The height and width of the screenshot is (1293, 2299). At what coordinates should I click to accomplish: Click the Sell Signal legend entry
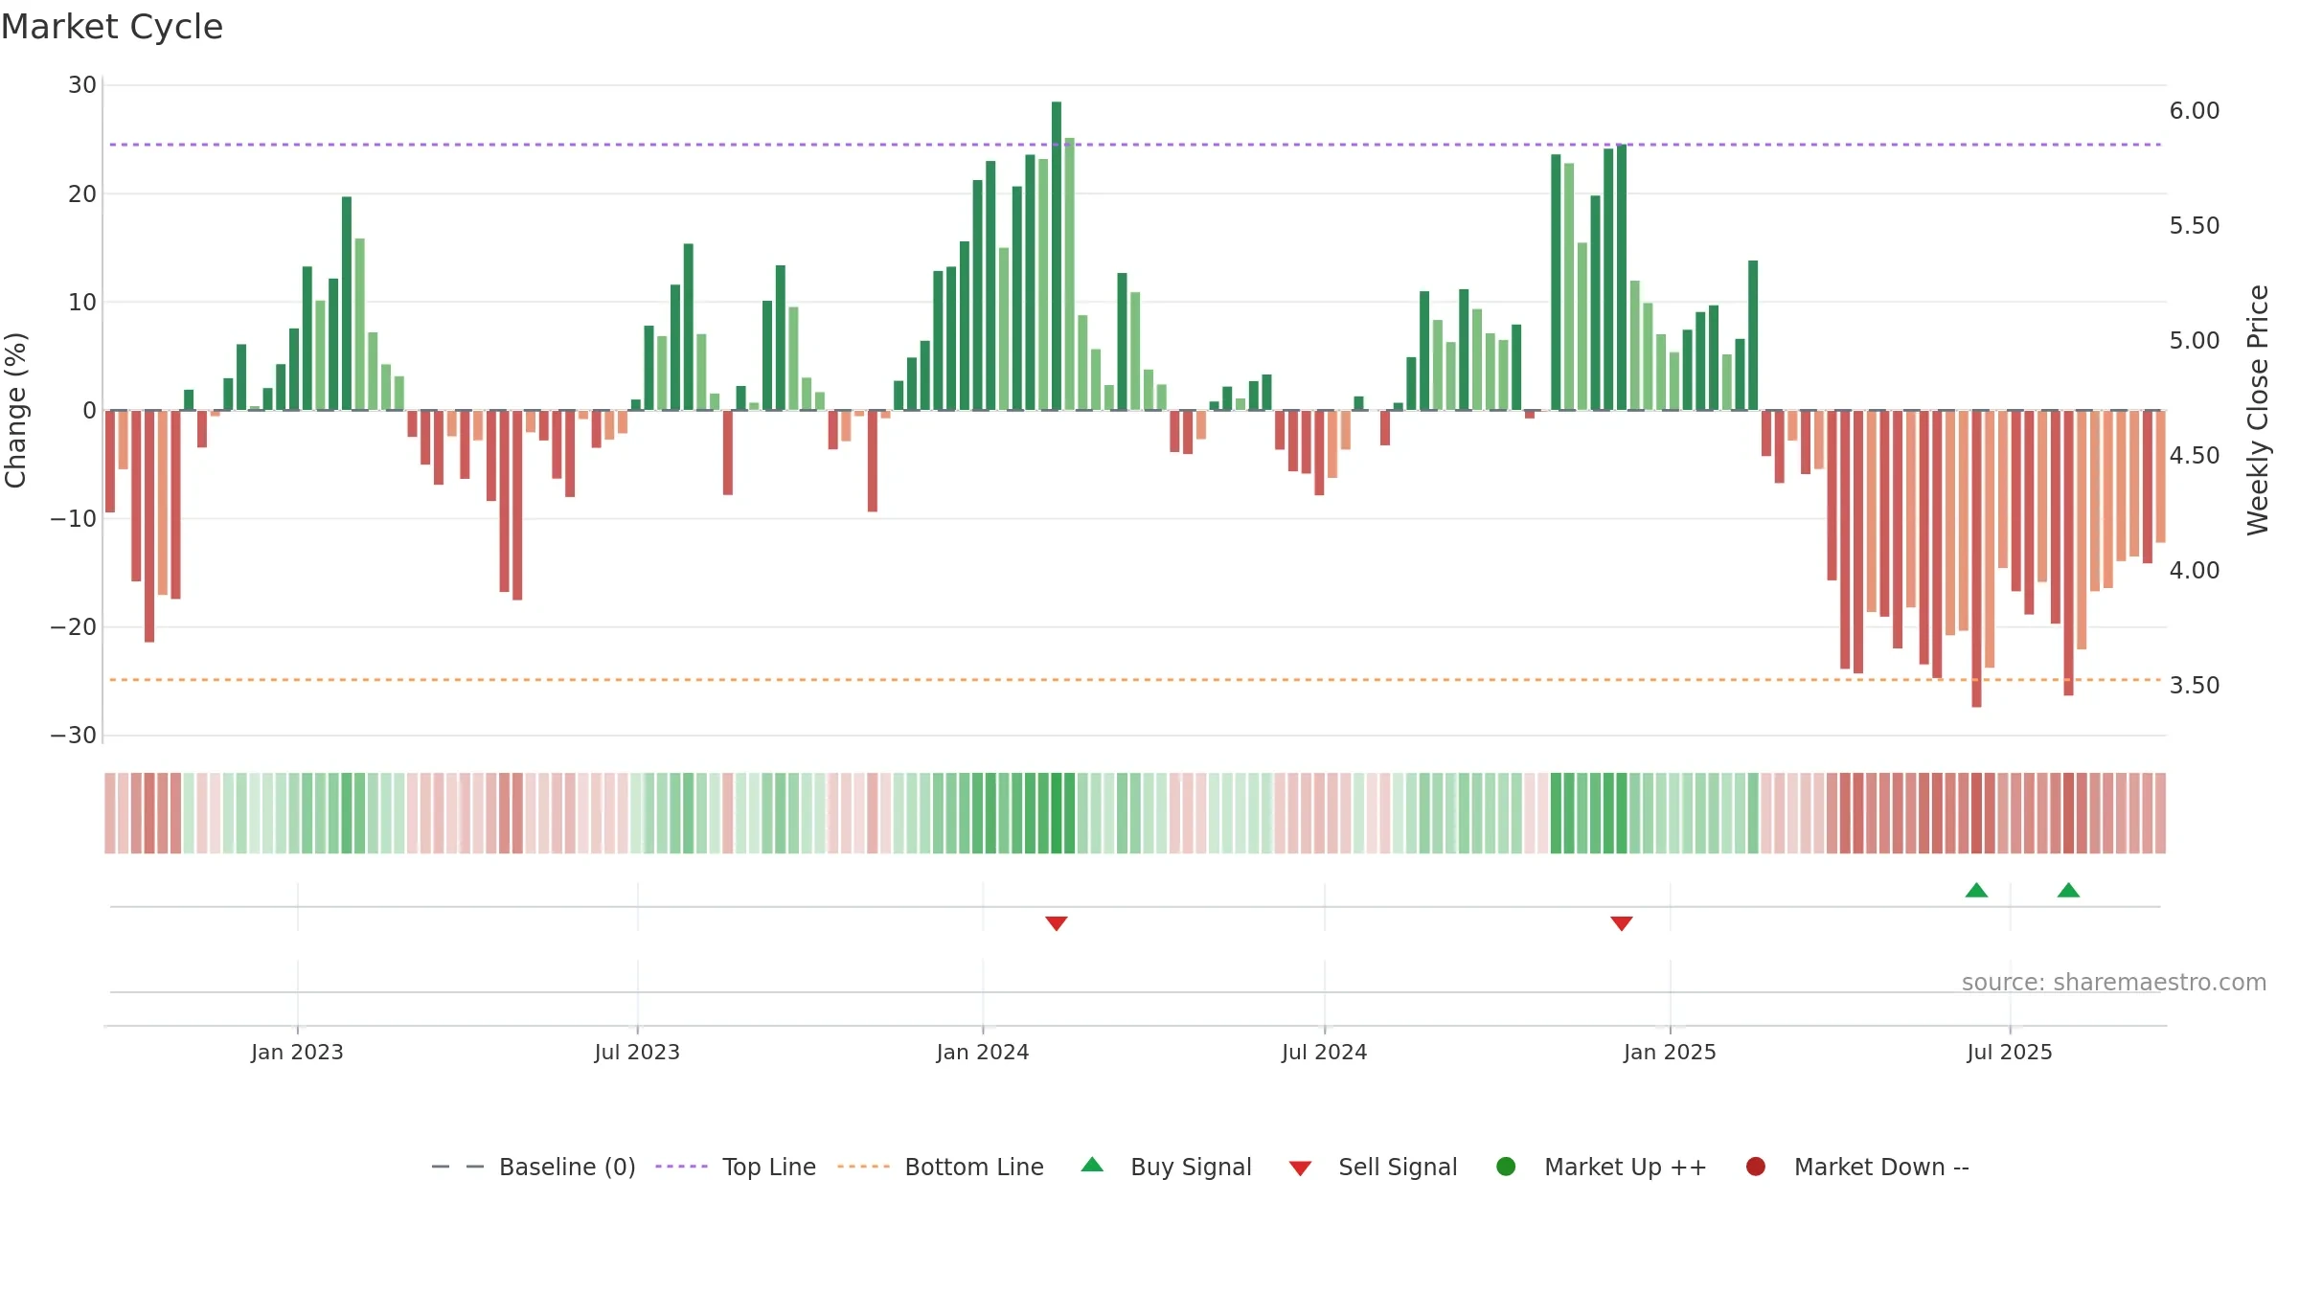(x=1374, y=1167)
